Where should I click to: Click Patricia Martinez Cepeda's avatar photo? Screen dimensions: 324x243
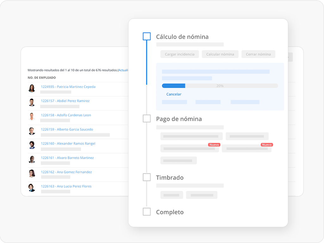tap(32, 88)
